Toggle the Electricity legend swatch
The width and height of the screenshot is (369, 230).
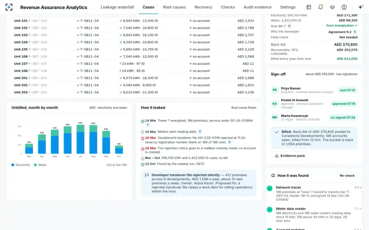tap(13, 165)
